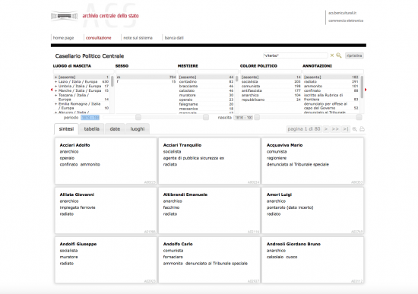This screenshot has height=294, width=418.
Task: Select 'bracciante' in MESTIERE list
Action: (x=206, y=86)
